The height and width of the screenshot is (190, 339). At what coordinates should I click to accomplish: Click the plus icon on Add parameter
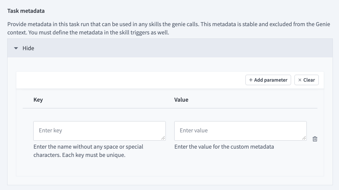coord(251,80)
